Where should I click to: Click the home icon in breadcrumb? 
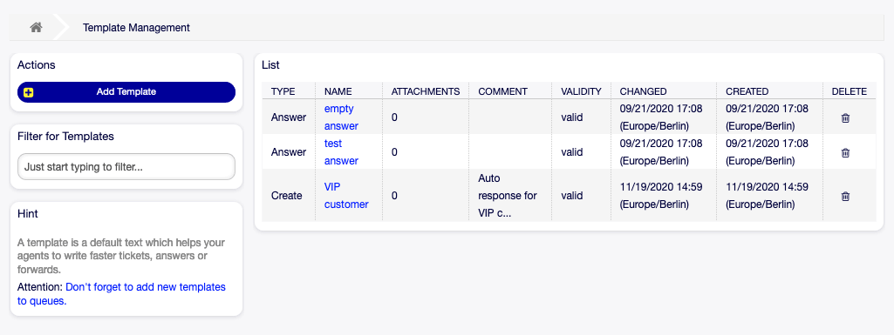(36, 27)
